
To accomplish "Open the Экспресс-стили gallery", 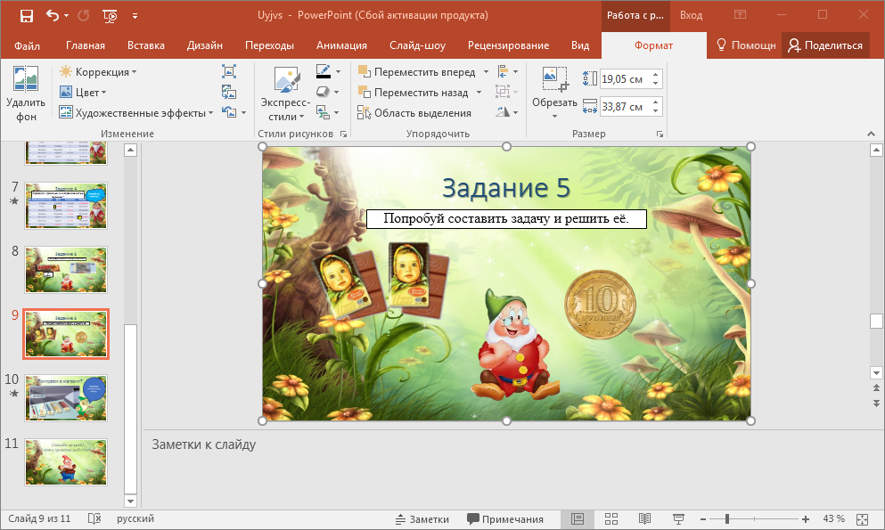I will coord(285,94).
